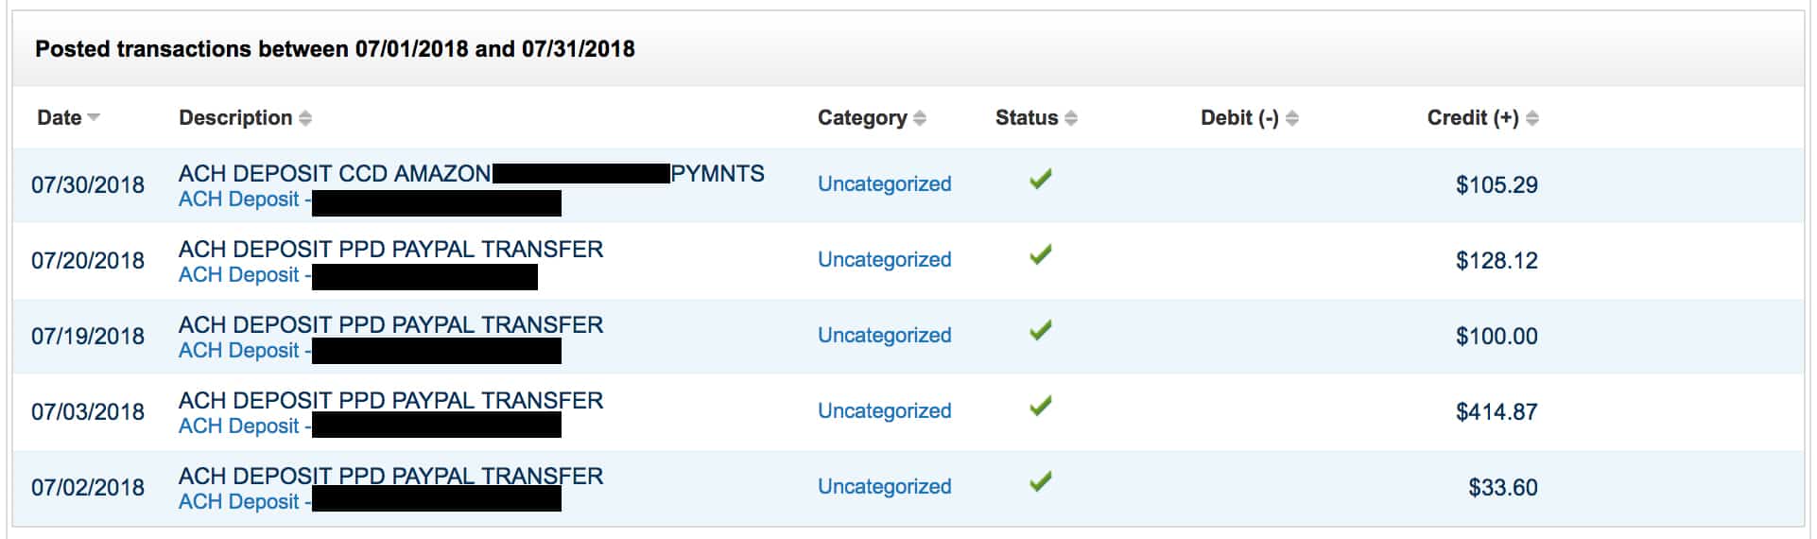Open ACH Deposit link for 07/03/2018

(239, 426)
